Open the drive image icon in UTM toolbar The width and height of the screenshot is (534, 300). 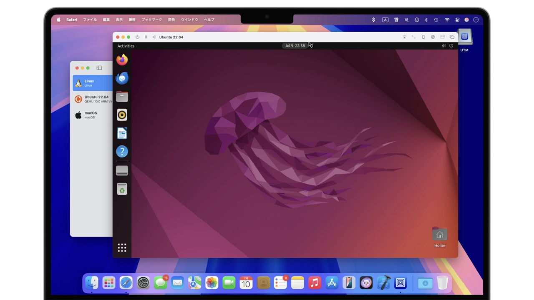tap(433, 37)
